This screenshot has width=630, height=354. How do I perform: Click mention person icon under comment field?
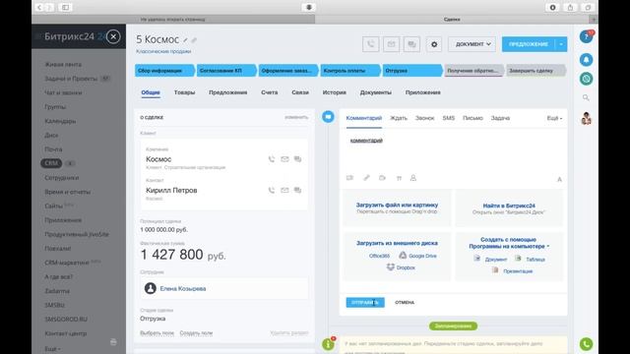(413, 178)
